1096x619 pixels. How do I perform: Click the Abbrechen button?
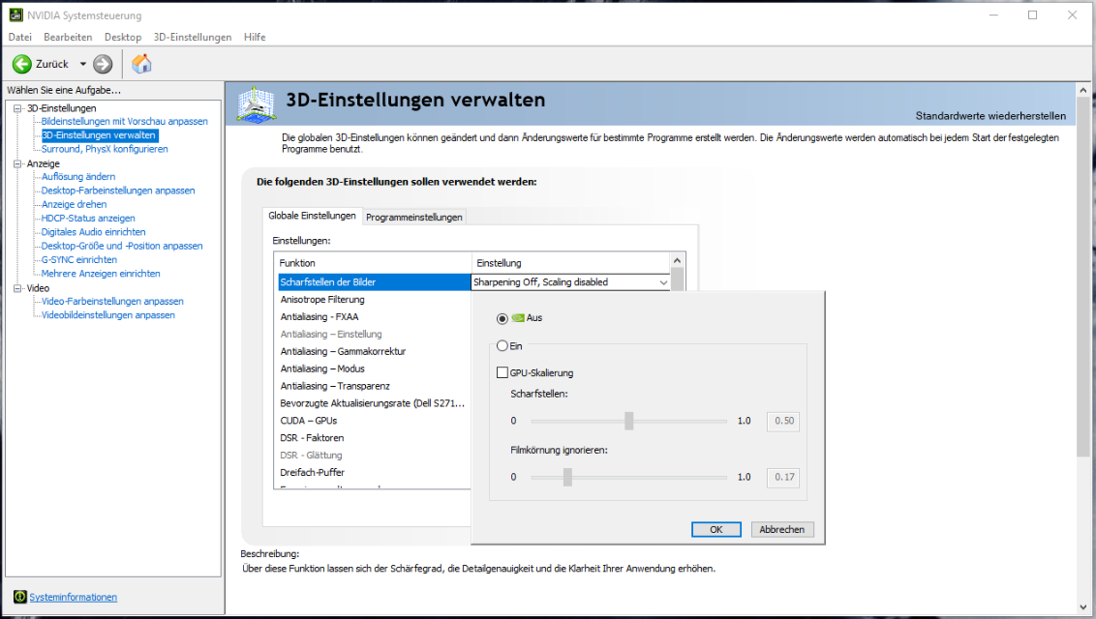(x=781, y=530)
